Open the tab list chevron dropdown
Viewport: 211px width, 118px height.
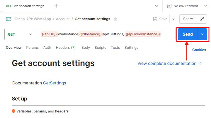pyautogui.click(x=156, y=6)
